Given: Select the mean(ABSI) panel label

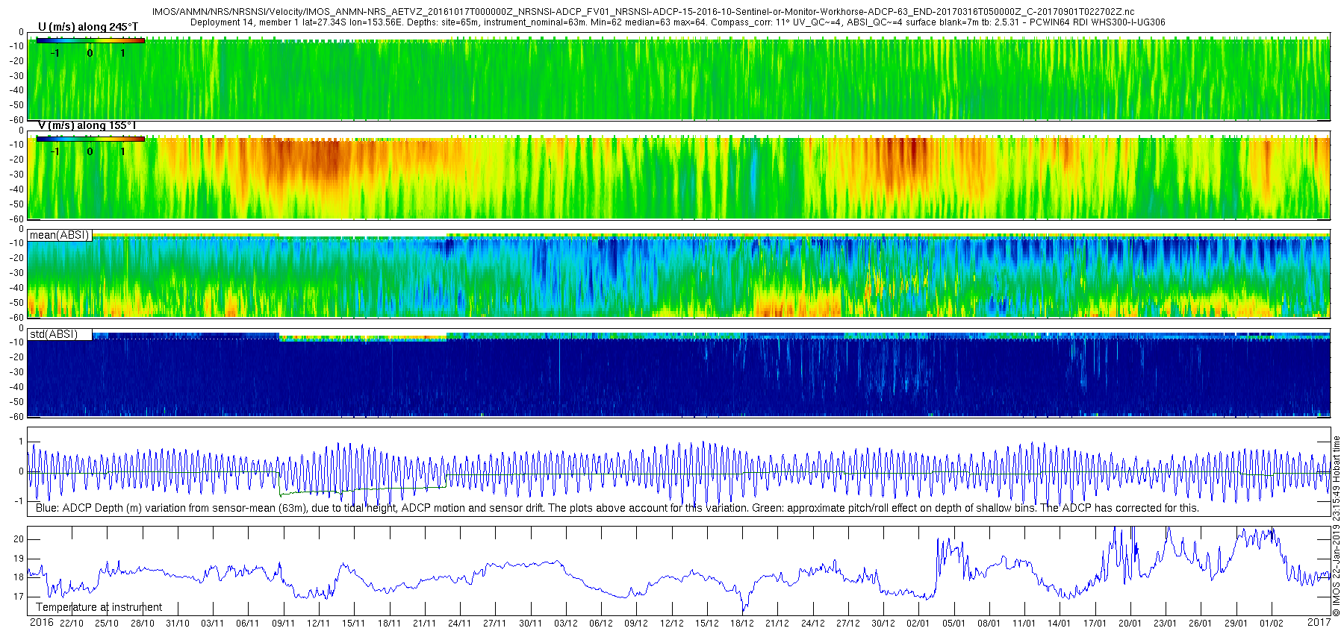Looking at the screenshot, I should (60, 235).
